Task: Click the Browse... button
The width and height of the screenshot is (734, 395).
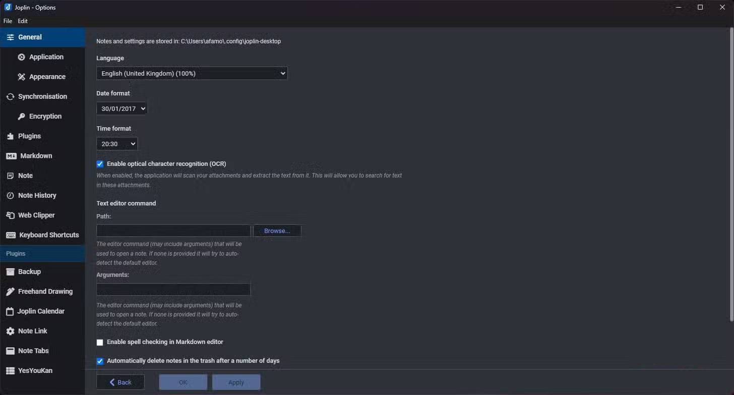Action: (277, 231)
